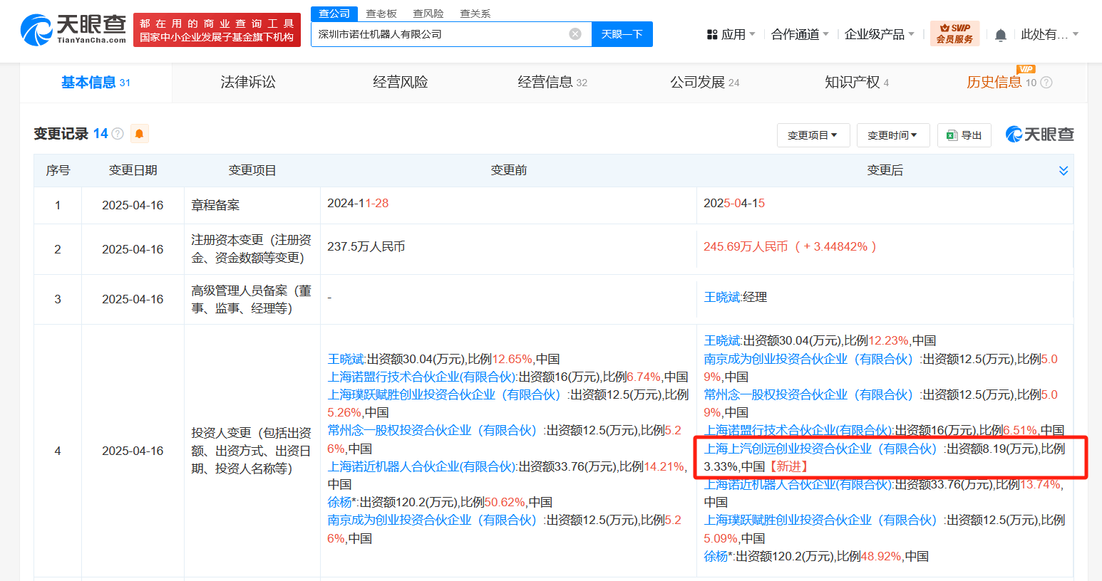Open 徐杨 link with 比例50.62%
Viewport: 1102px width, 581px height.
pyautogui.click(x=340, y=503)
